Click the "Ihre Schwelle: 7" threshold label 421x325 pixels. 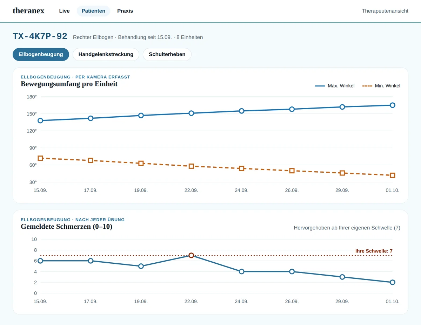tap(374, 251)
